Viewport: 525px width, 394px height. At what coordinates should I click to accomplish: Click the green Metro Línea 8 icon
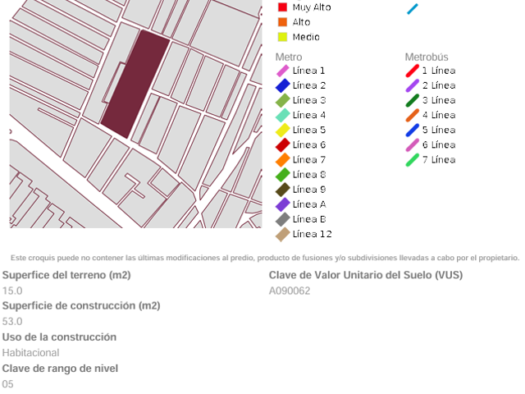(282, 175)
